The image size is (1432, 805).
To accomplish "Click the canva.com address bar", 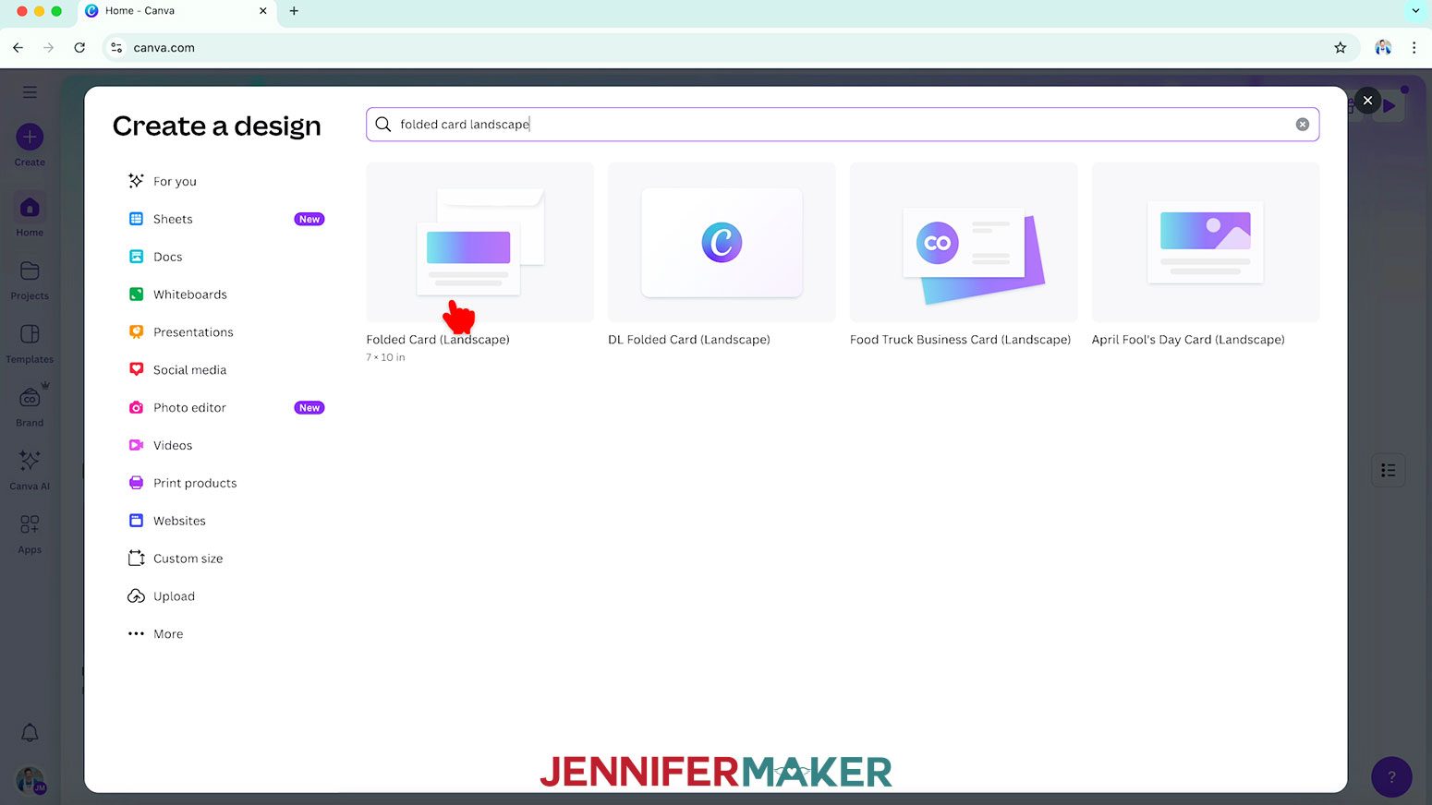I will (730, 48).
